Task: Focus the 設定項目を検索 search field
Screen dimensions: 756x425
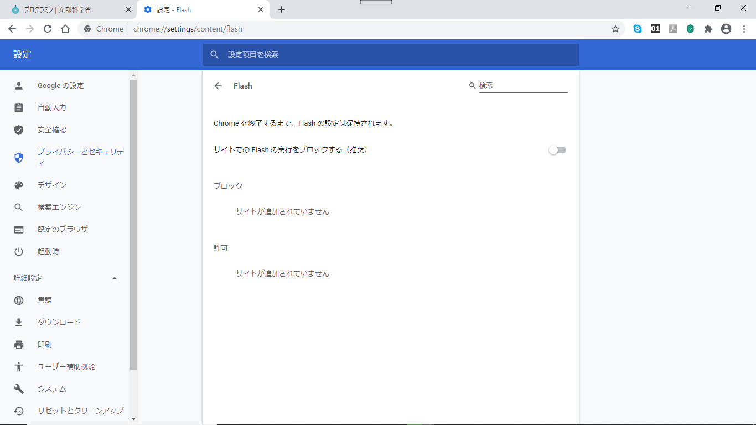Action: coord(390,55)
